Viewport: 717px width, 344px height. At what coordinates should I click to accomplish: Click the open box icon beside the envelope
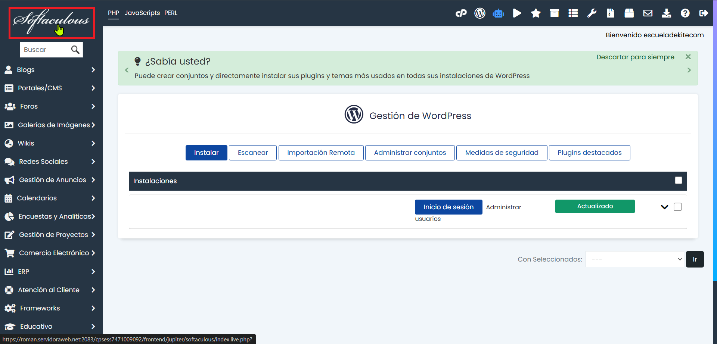coord(629,13)
